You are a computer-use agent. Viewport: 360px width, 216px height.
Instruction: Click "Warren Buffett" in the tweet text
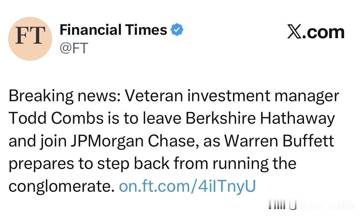click(278, 141)
